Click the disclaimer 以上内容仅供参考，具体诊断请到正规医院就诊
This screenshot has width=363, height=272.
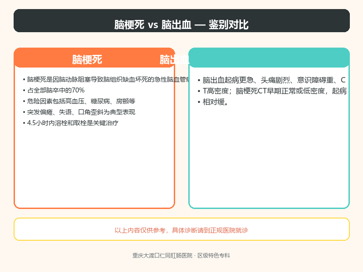click(x=181, y=230)
